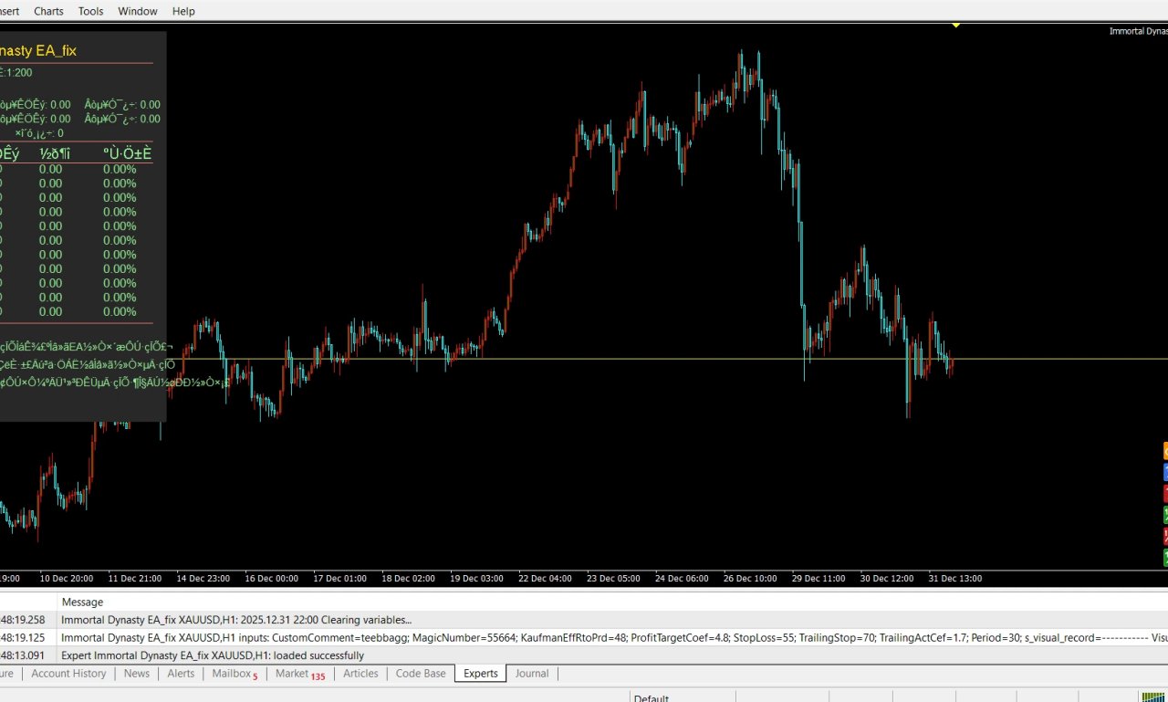Screen dimensions: 1168x702
Task: Click the '29 Dec 11:00' time axis label
Action: pos(819,579)
